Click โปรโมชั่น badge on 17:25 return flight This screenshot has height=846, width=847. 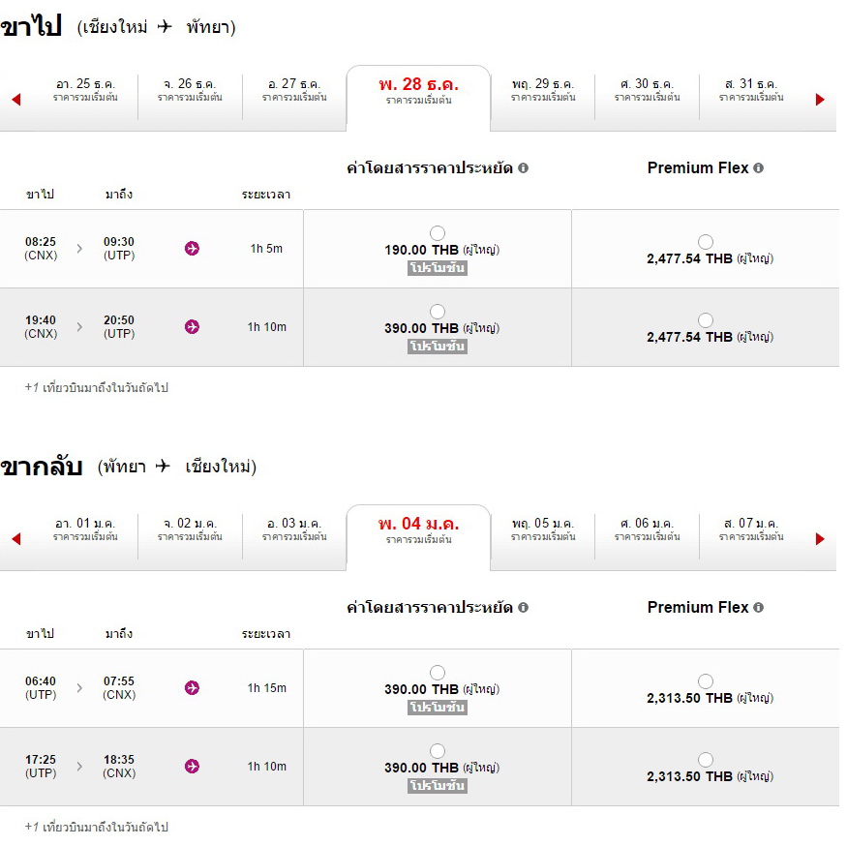pos(438,786)
